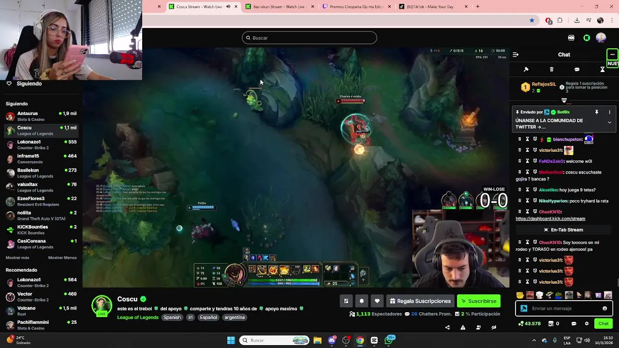This screenshot has width=619, height=348.
Task: Click the chat moderation hammer icon
Action: coord(526,70)
